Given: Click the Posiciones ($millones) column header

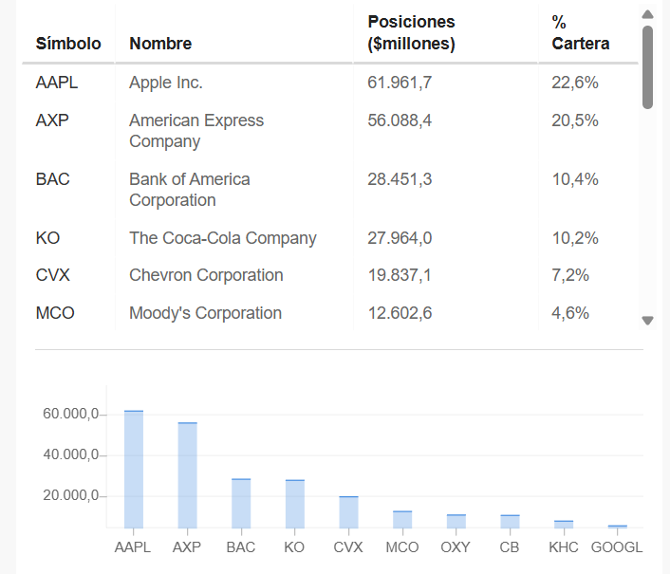Looking at the screenshot, I should (x=411, y=32).
